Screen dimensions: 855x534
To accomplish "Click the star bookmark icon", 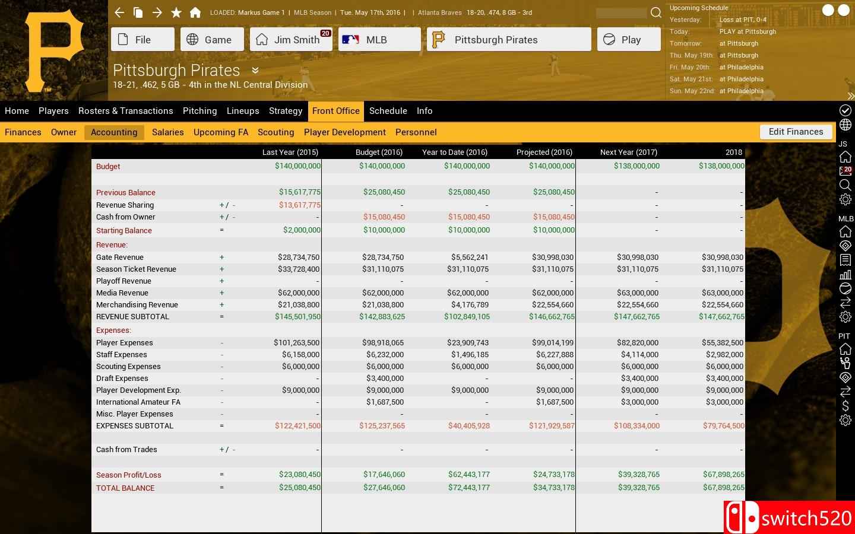I will click(176, 12).
